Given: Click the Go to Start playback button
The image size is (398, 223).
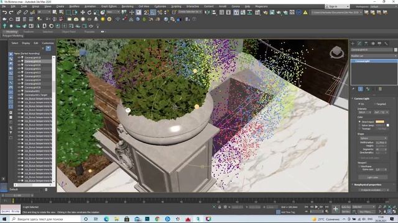Looking at the screenshot, I should [x=307, y=207].
